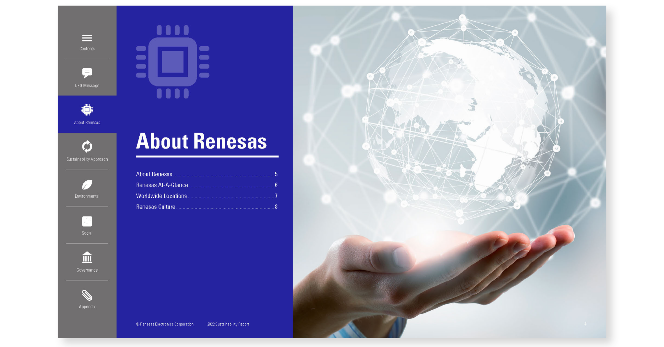The image size is (664, 347).
Task: Click the Sustainability Approach circular arrows icon
Action: 87,147
